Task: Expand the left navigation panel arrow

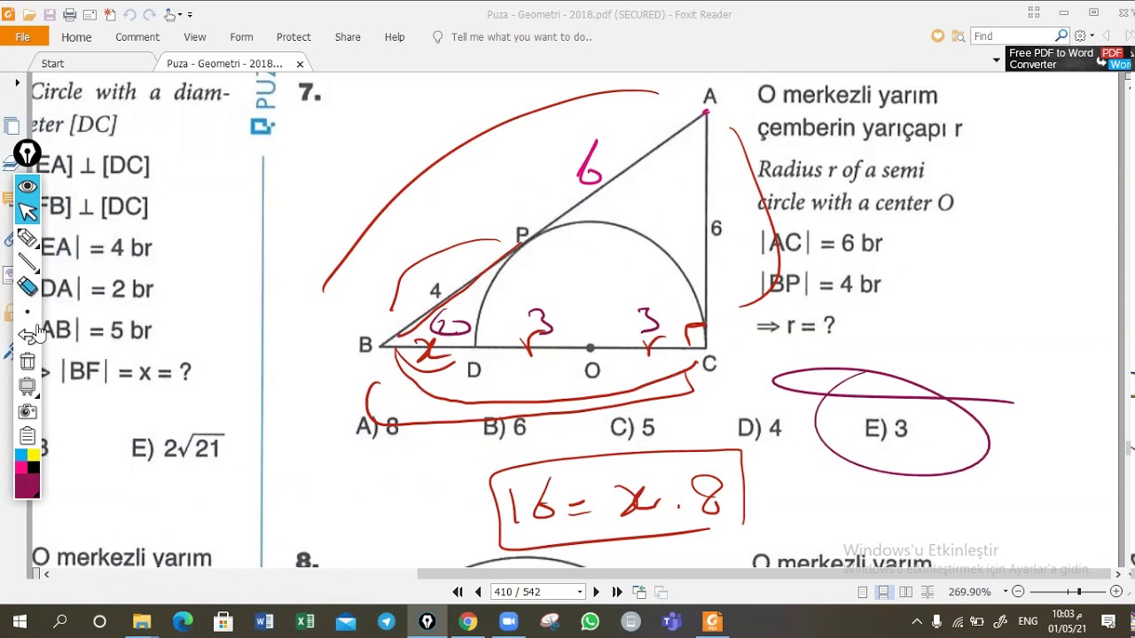Action: coord(17,82)
